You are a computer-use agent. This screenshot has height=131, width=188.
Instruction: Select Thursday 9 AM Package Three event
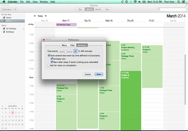[131, 61]
